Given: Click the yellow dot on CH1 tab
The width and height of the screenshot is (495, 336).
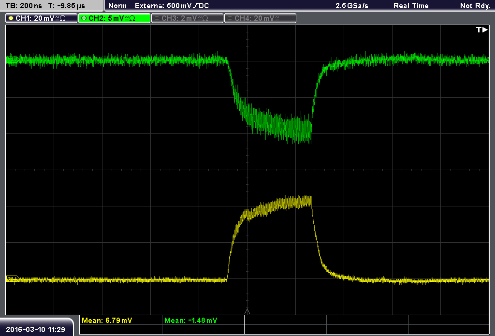Looking at the screenshot, I should 11,18.
